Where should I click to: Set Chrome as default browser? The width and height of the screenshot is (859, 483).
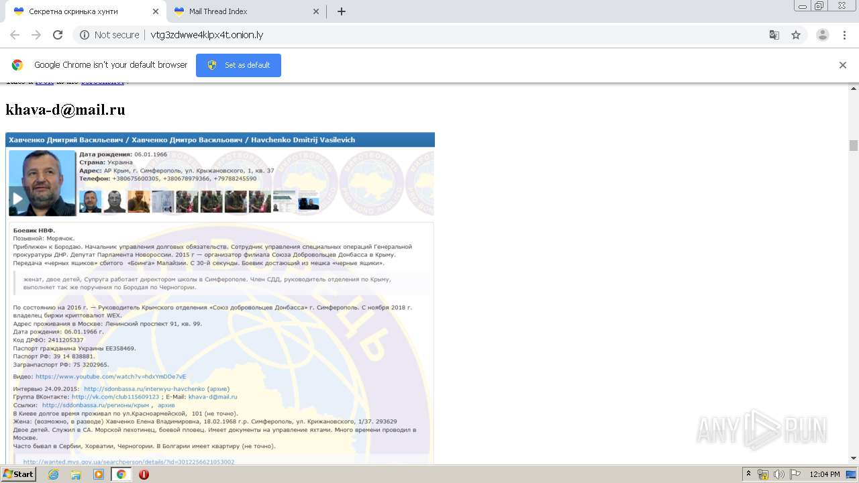238,65
